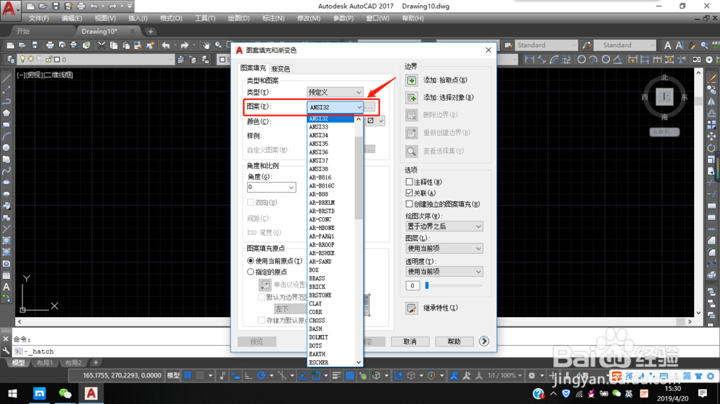Image resolution: width=720 pixels, height=404 pixels.
Task: Click the Cut scissors icon
Action: [x=102, y=45]
